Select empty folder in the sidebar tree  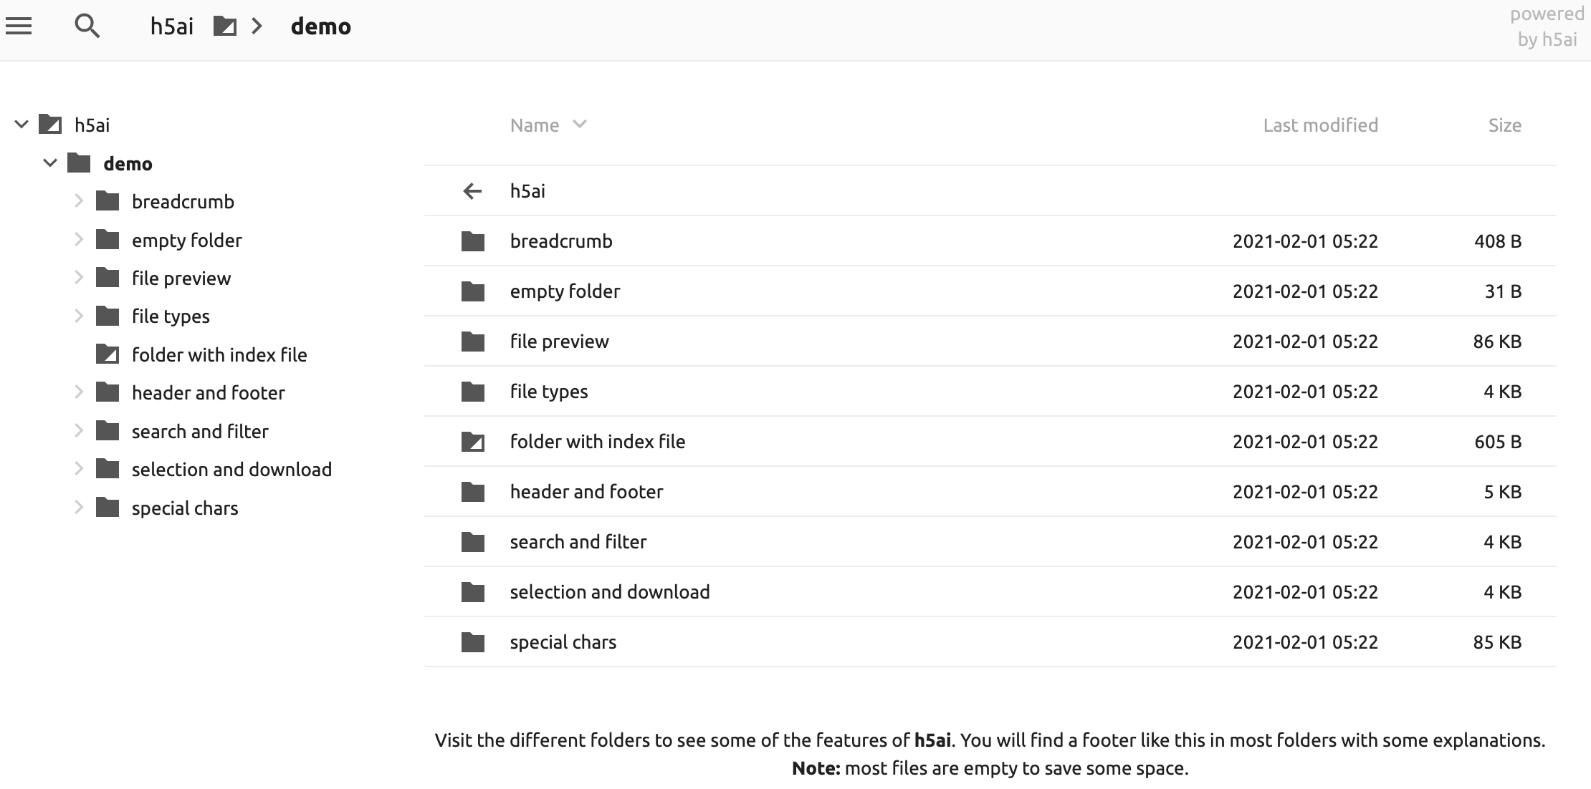(186, 240)
